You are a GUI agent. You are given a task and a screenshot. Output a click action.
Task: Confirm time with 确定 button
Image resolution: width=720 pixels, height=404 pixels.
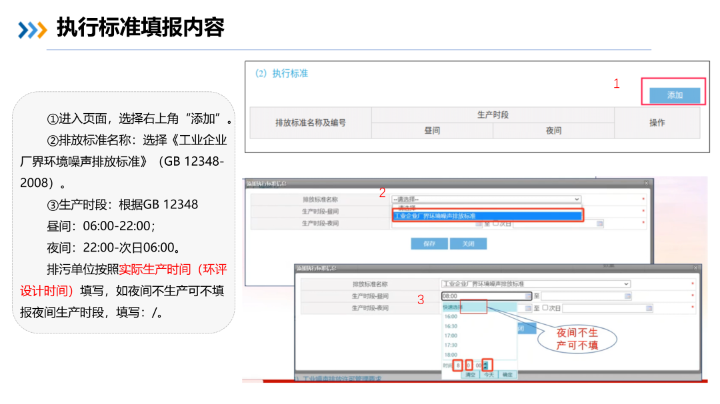507,375
